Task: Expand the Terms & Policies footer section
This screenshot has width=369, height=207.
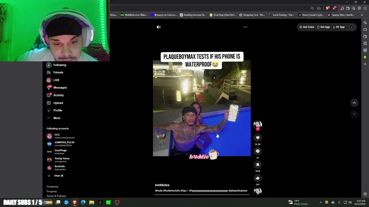Action: click(56, 196)
